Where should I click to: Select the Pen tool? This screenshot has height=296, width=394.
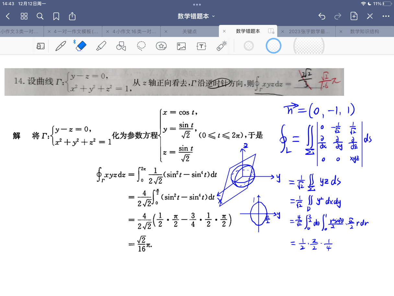[x=60, y=46]
